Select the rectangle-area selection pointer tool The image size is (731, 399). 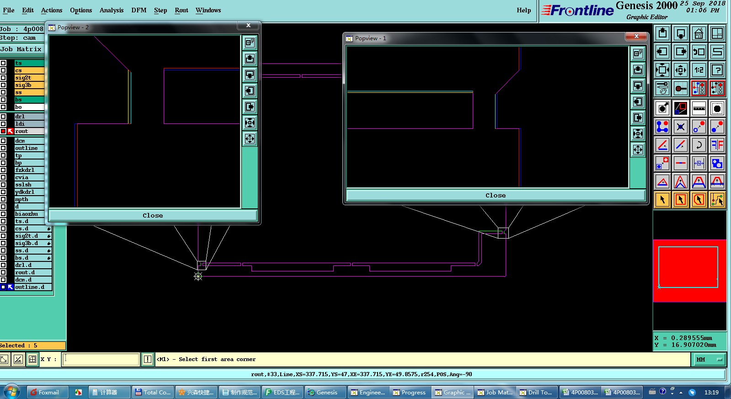click(681, 200)
